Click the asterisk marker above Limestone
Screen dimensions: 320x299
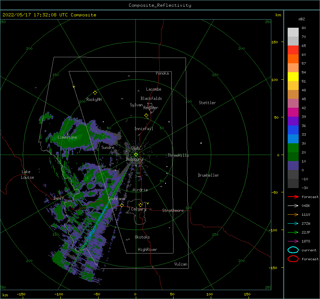67,134
